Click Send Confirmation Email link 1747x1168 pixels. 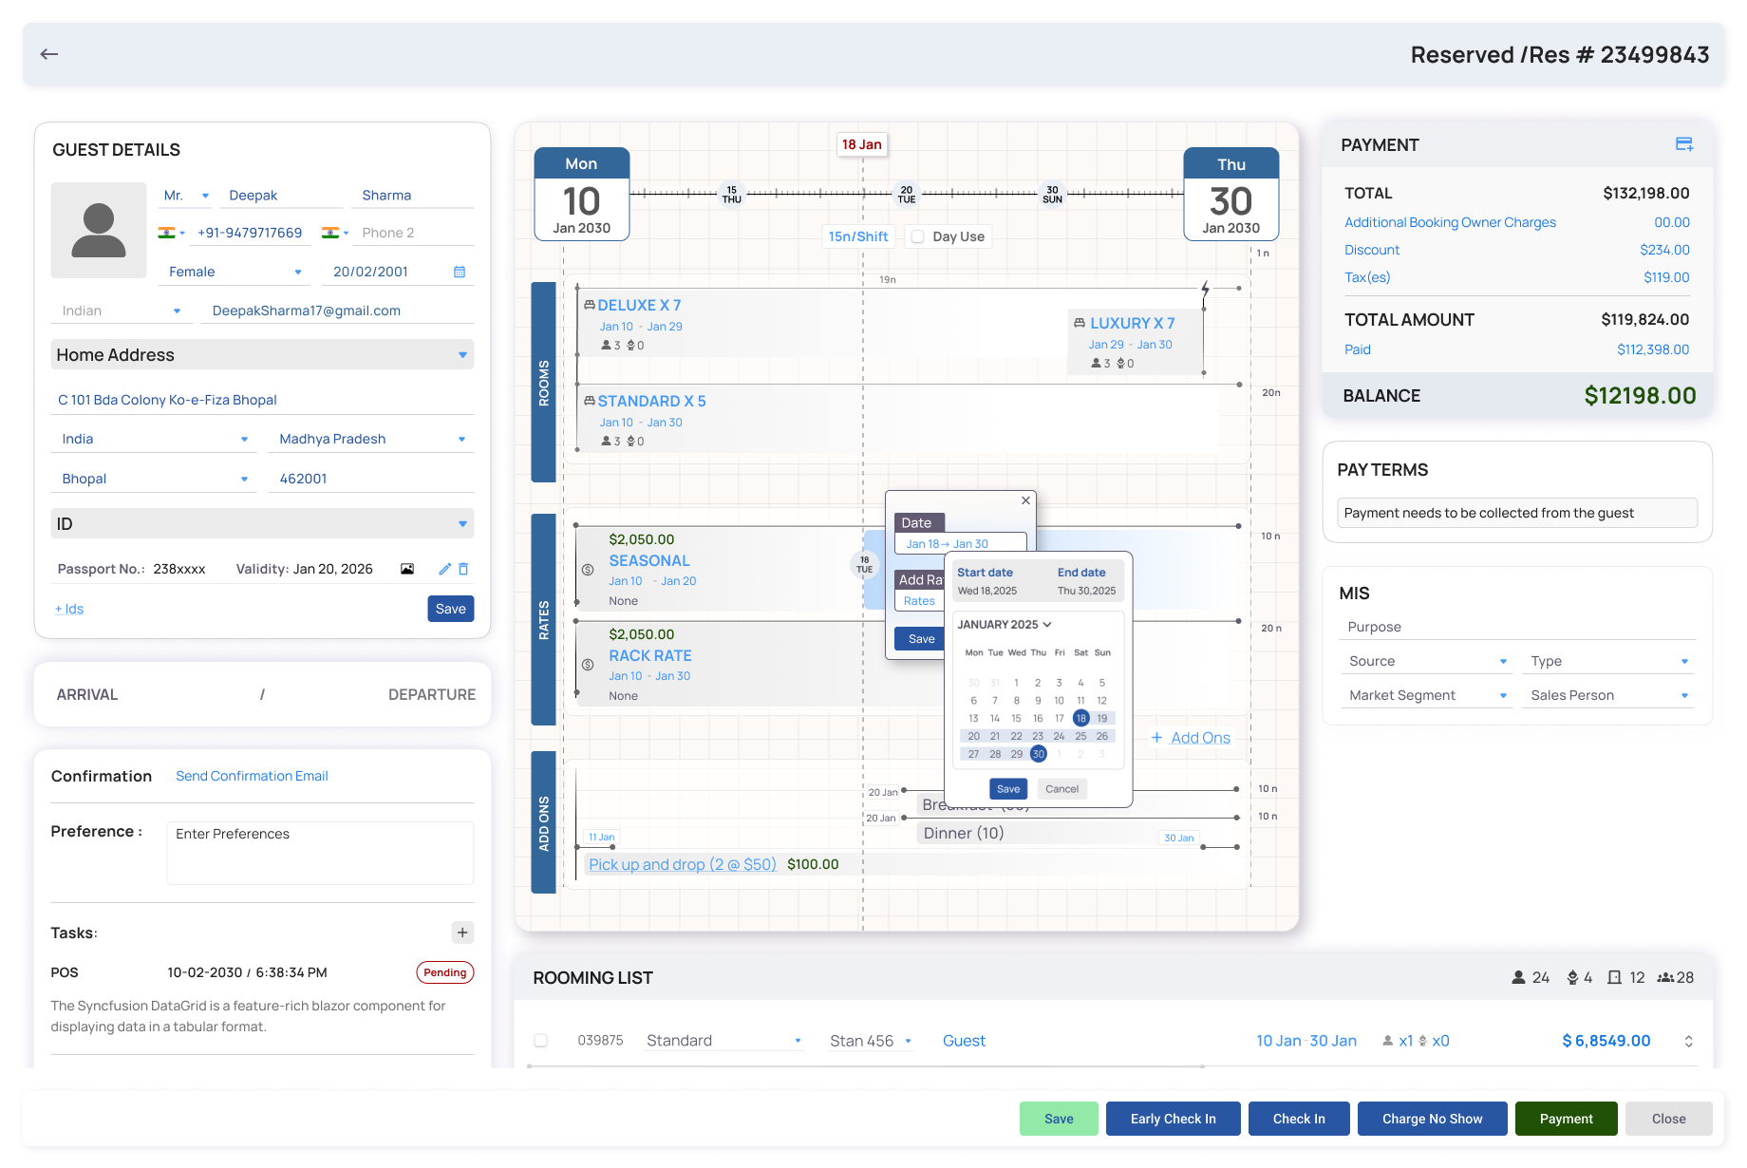[x=252, y=776]
